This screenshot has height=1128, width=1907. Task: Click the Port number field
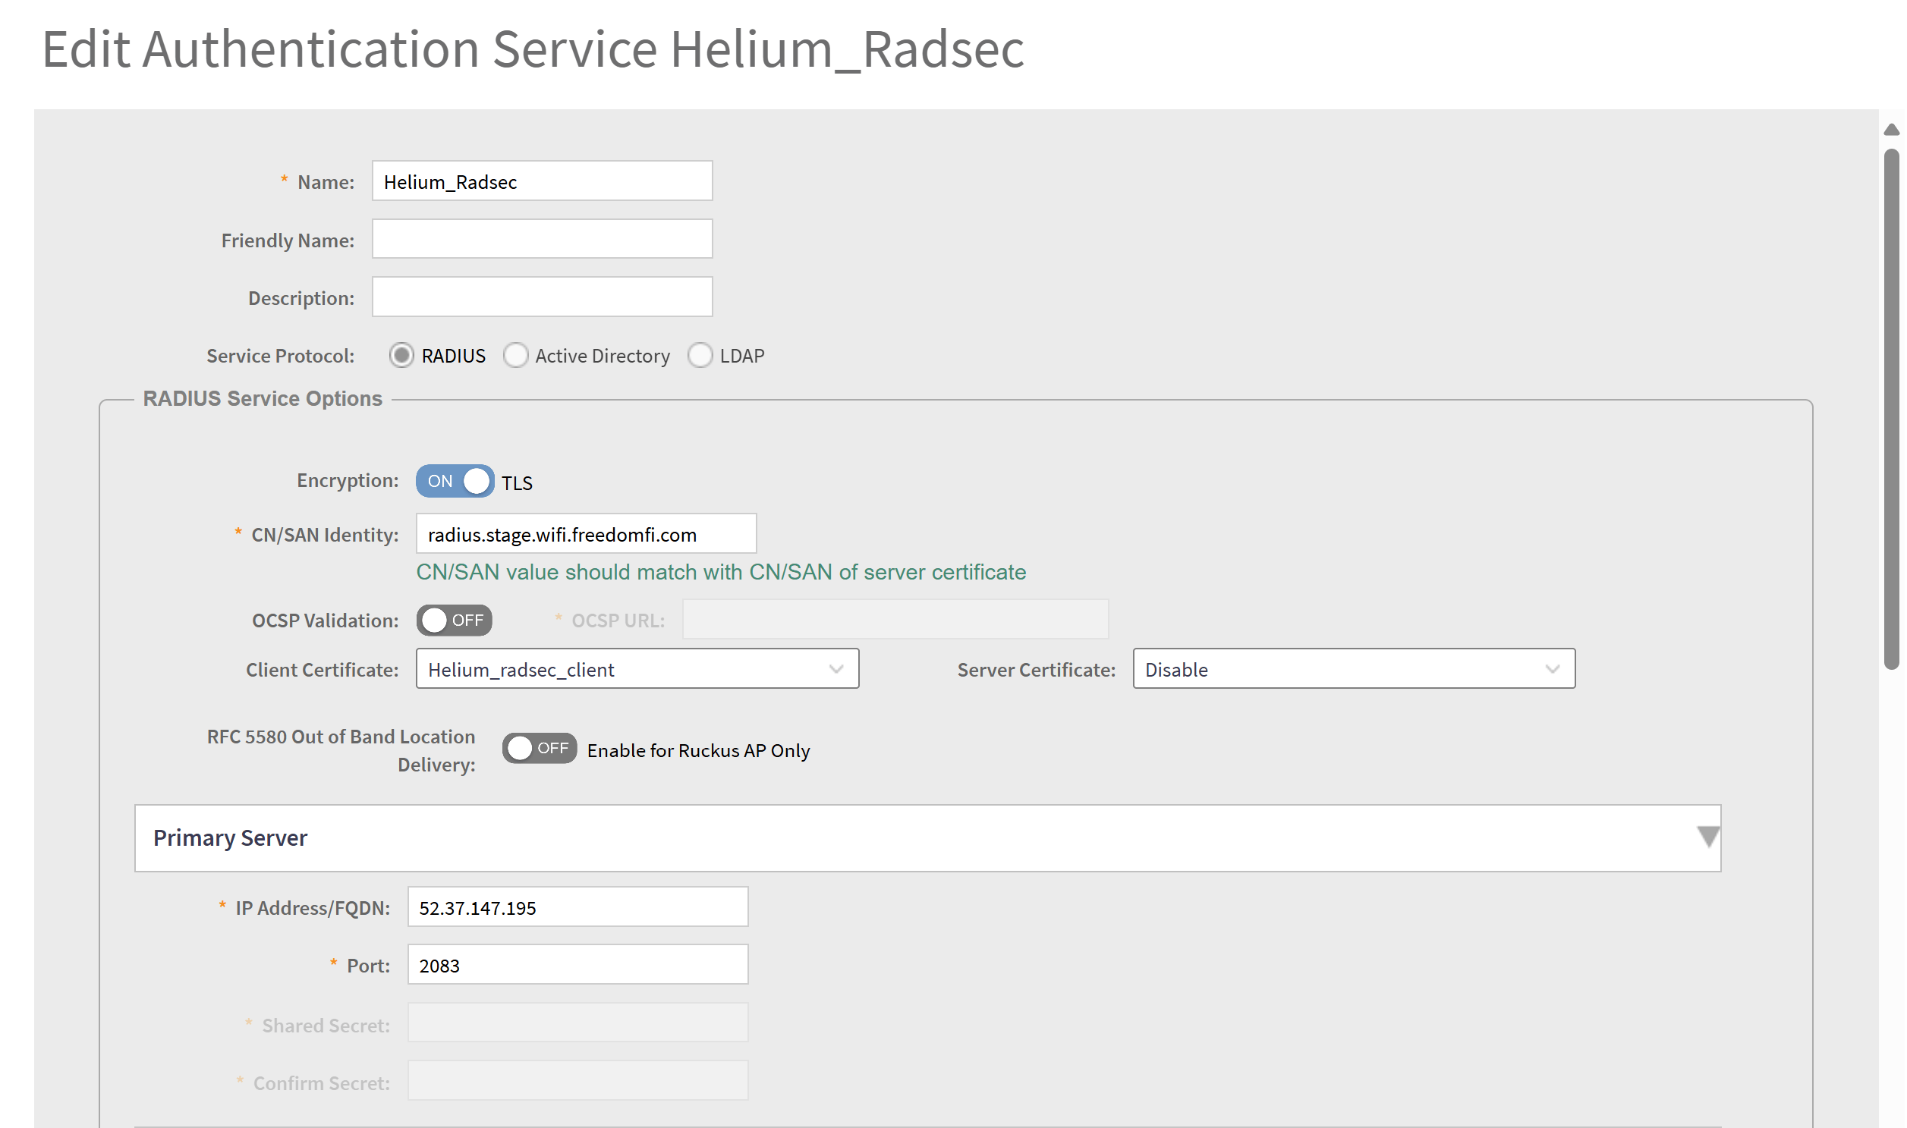[x=577, y=966]
